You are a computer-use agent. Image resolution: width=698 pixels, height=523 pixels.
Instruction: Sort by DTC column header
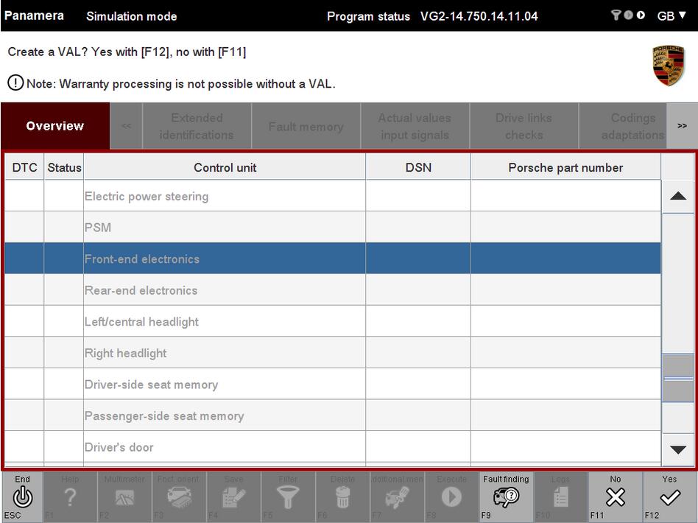[24, 167]
